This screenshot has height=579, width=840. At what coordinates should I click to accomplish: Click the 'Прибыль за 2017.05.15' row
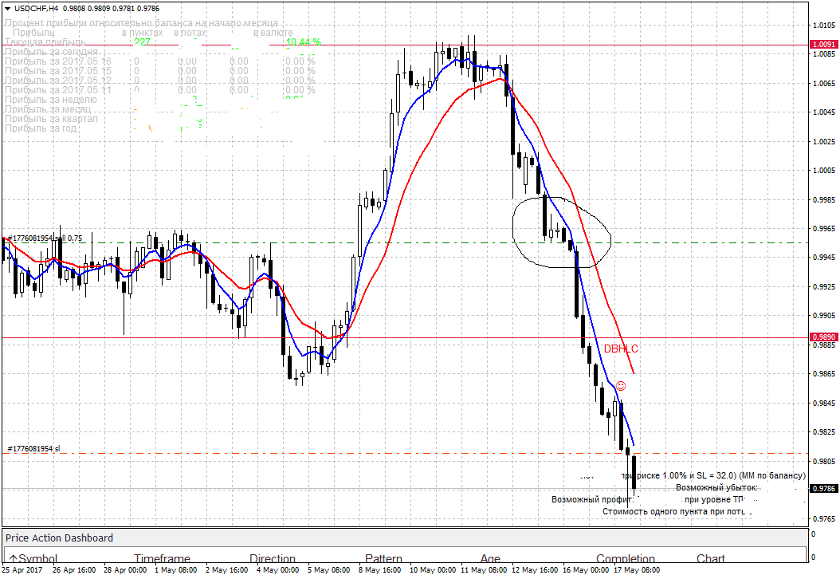click(x=159, y=71)
